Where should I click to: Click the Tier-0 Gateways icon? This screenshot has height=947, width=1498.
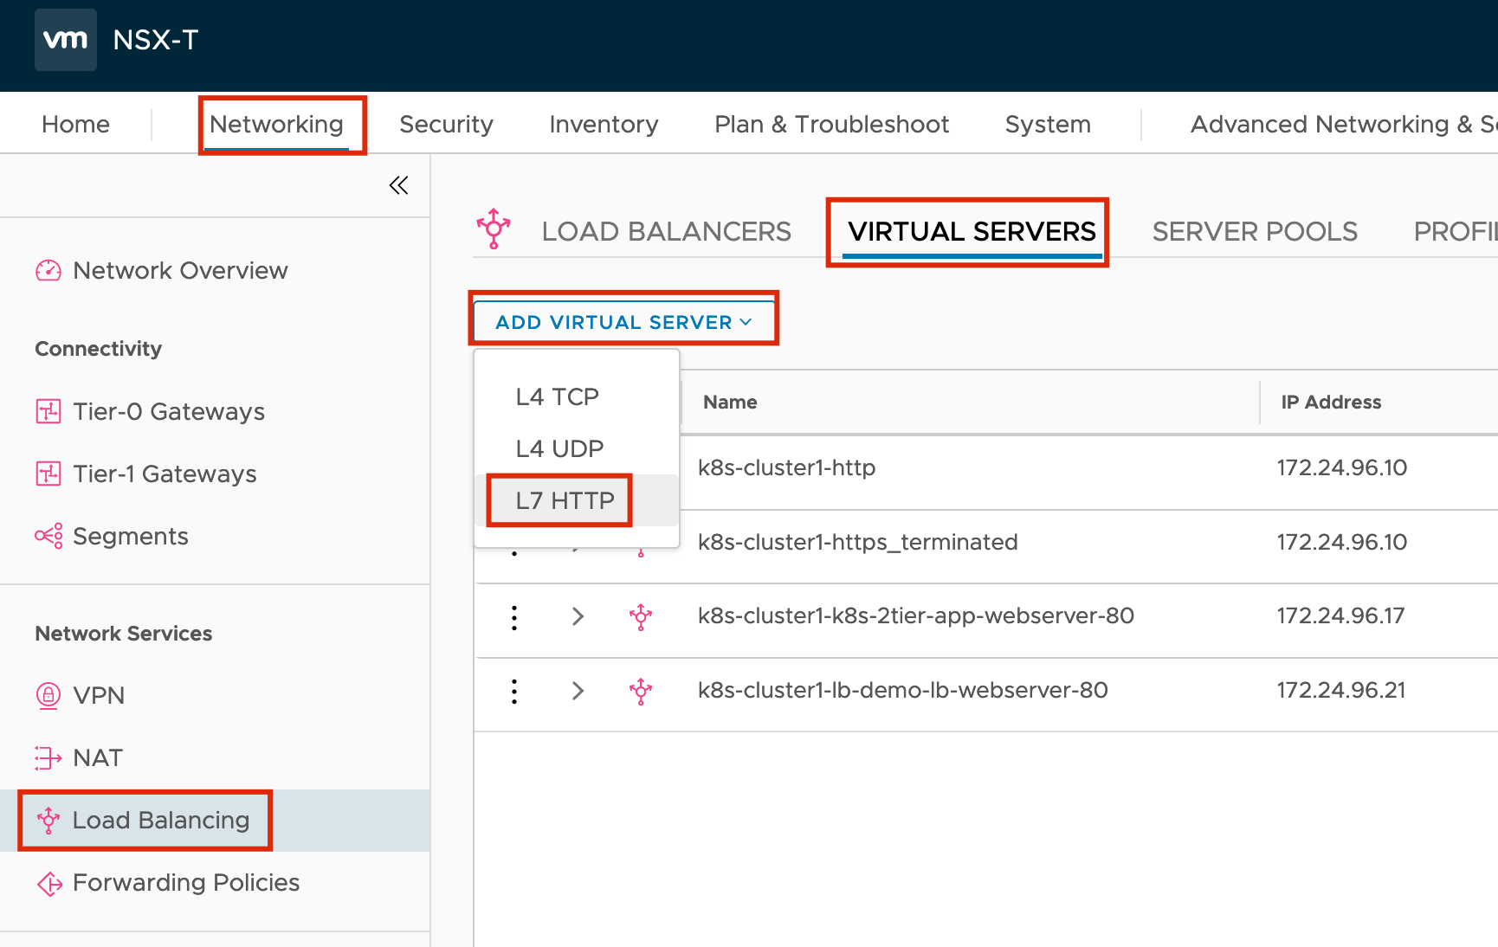pyautogui.click(x=48, y=411)
